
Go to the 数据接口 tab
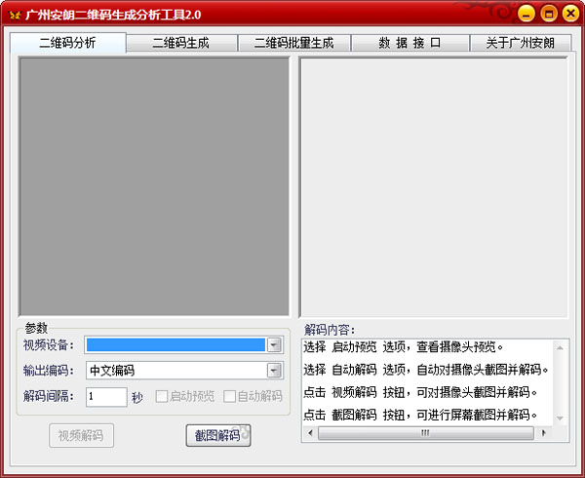[x=409, y=43]
